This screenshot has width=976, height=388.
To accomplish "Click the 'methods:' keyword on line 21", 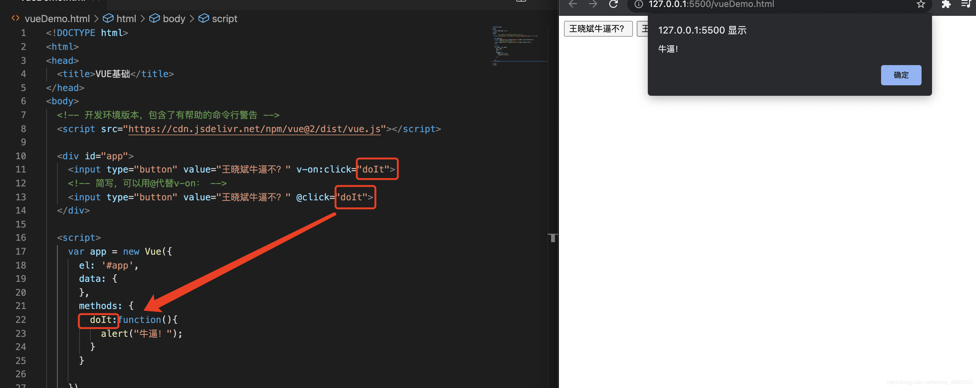I will coord(100,306).
